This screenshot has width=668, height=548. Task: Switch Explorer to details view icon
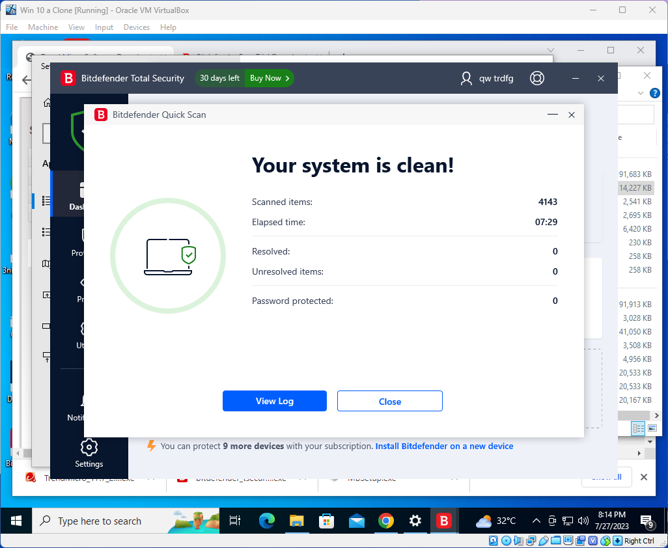(638, 428)
